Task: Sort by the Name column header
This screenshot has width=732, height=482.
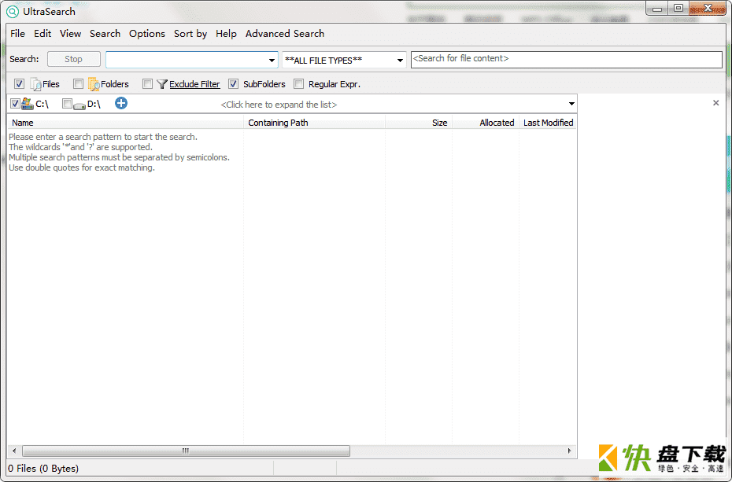Action: [125, 123]
